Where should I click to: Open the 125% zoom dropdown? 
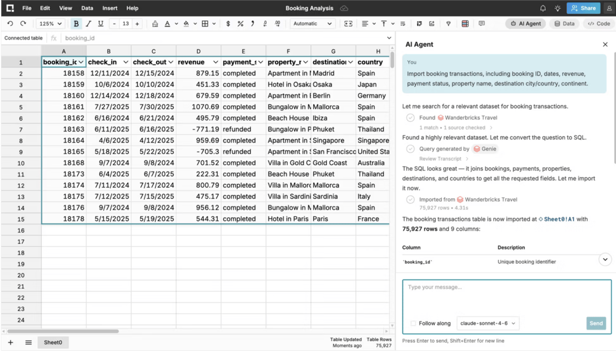pyautogui.click(x=50, y=24)
